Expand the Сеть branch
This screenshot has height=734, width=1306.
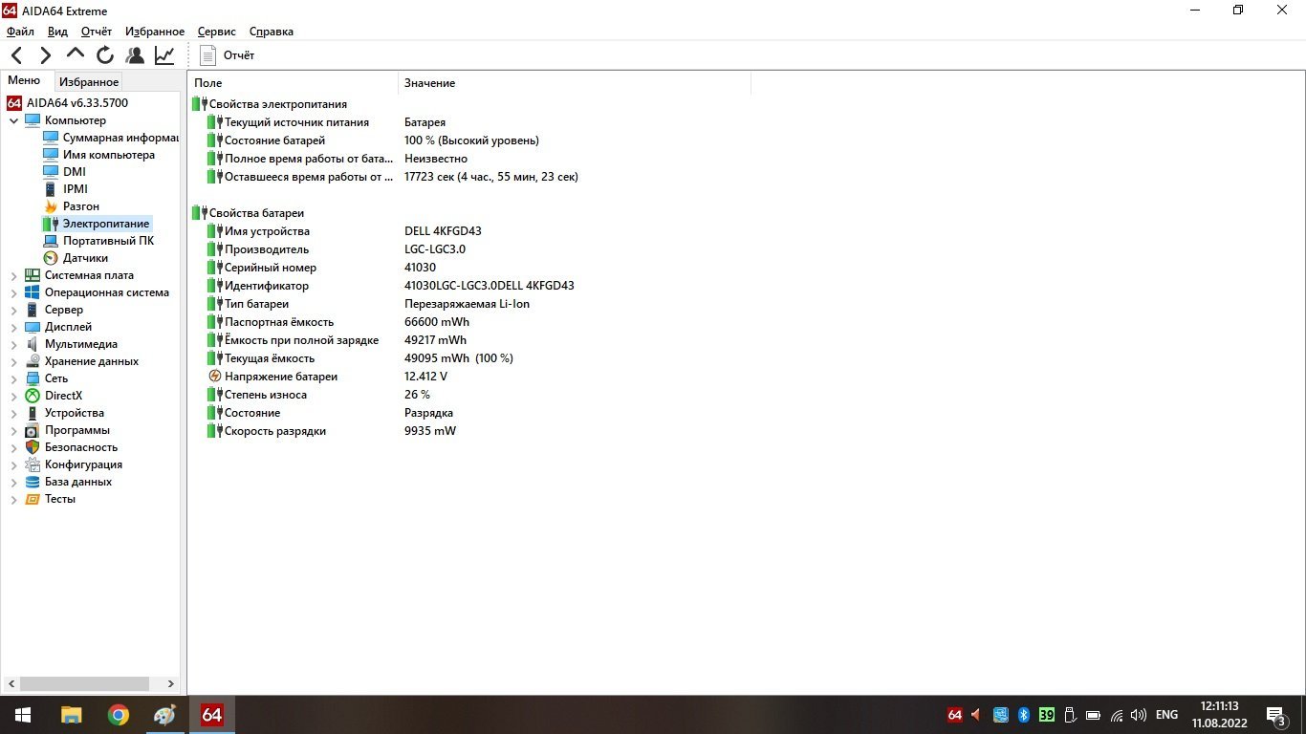[x=13, y=378]
